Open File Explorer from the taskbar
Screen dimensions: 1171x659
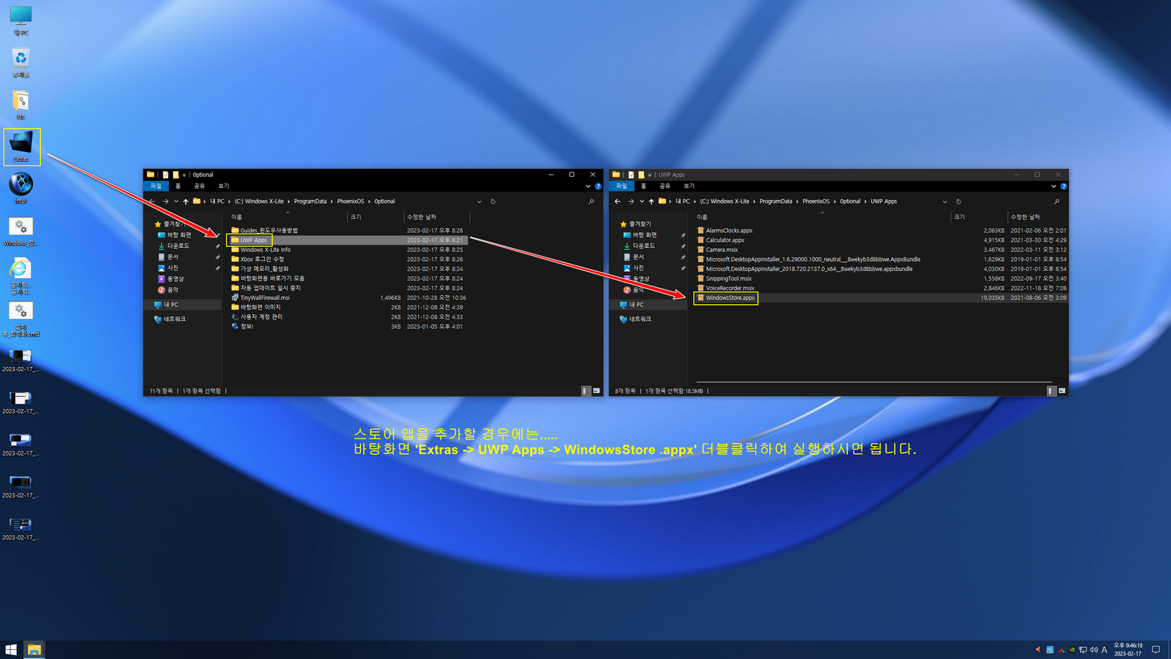pos(34,649)
